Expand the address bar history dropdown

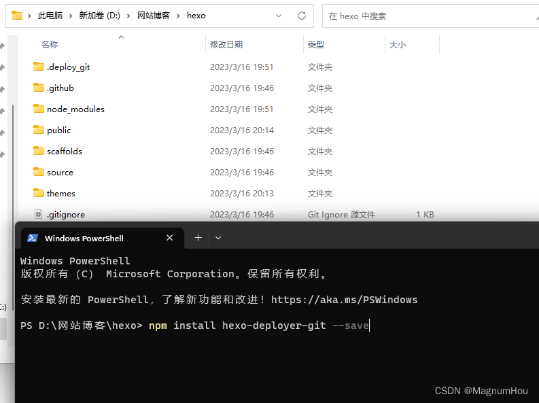coord(279,15)
